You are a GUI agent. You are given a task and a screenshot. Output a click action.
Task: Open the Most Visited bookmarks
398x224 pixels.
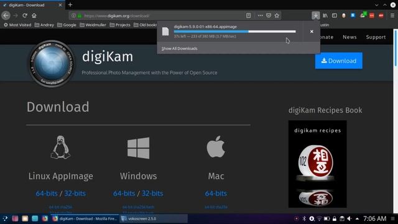[17, 25]
